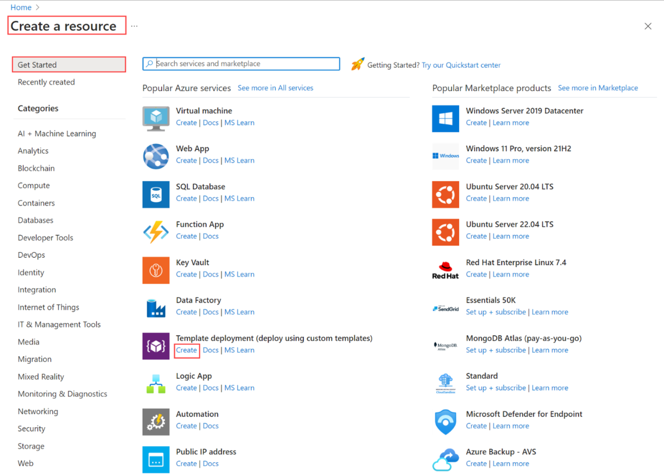The height and width of the screenshot is (475, 664).
Task: Click the Ubuntu Server 20.04 LTS icon
Action: [445, 195]
